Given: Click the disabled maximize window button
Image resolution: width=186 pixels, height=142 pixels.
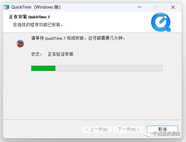Looking at the screenshot, I should pyautogui.click(x=156, y=7).
